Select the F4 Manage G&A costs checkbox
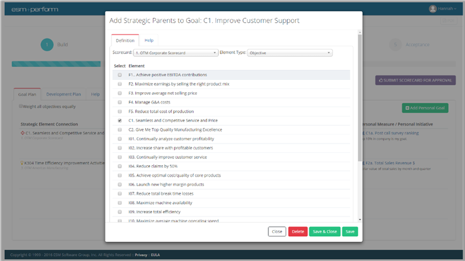This screenshot has height=261, width=465. coord(120,103)
